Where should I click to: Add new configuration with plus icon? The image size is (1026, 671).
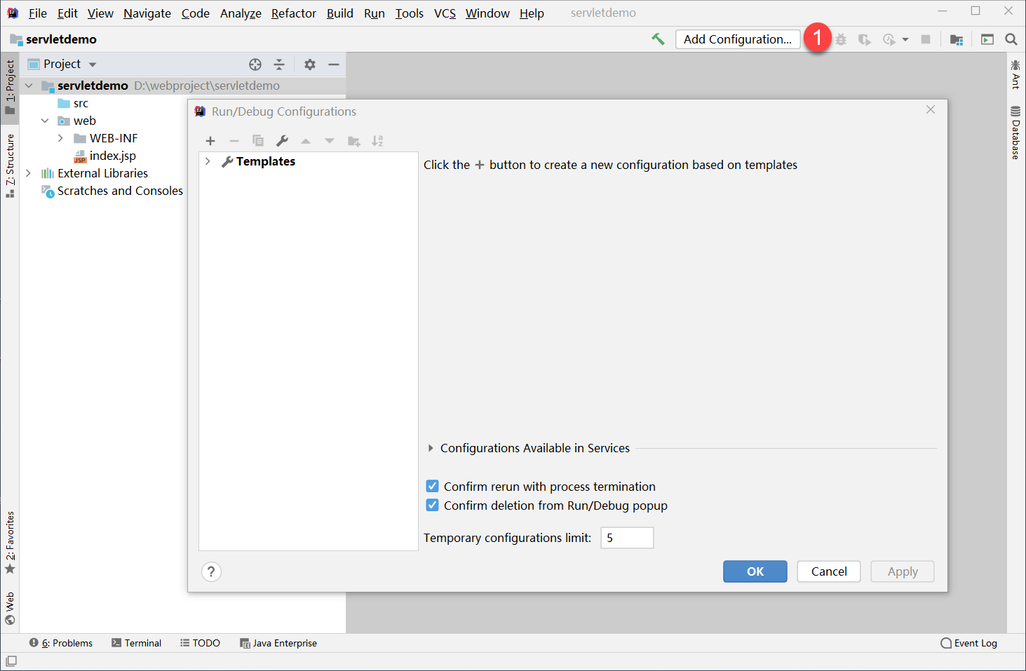[x=210, y=141]
